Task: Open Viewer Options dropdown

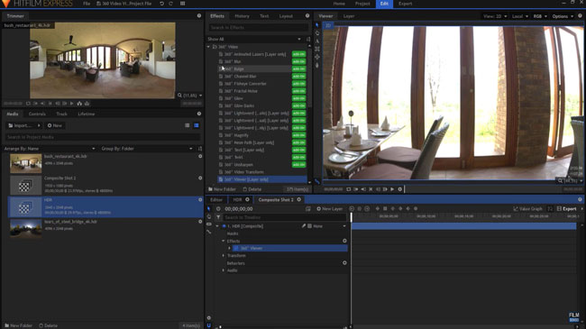Action: (x=563, y=16)
